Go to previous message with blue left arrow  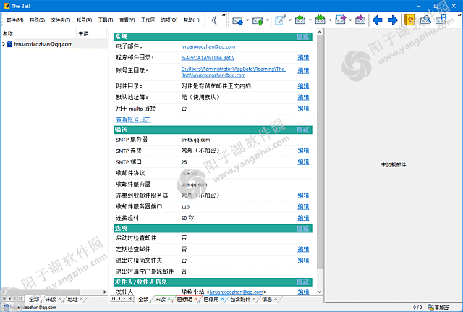(378, 20)
